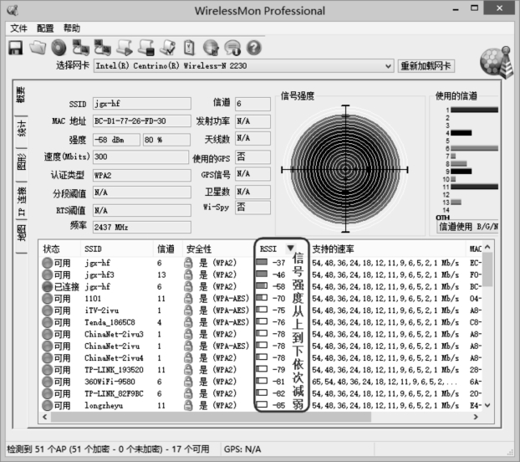
Task: Click the round disc icon after the folder
Action: (x=58, y=47)
